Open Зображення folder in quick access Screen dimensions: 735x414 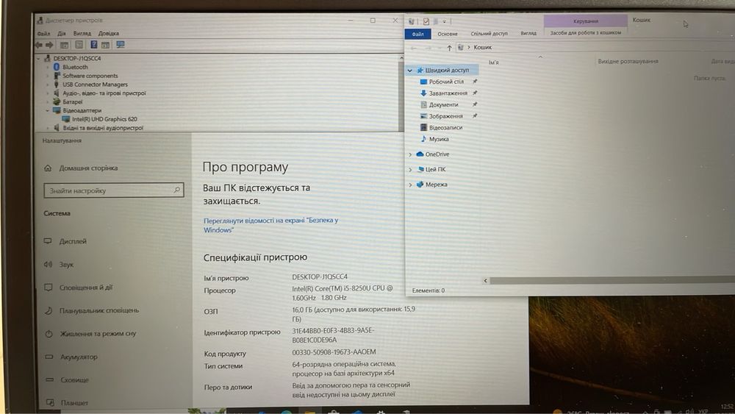coord(446,116)
